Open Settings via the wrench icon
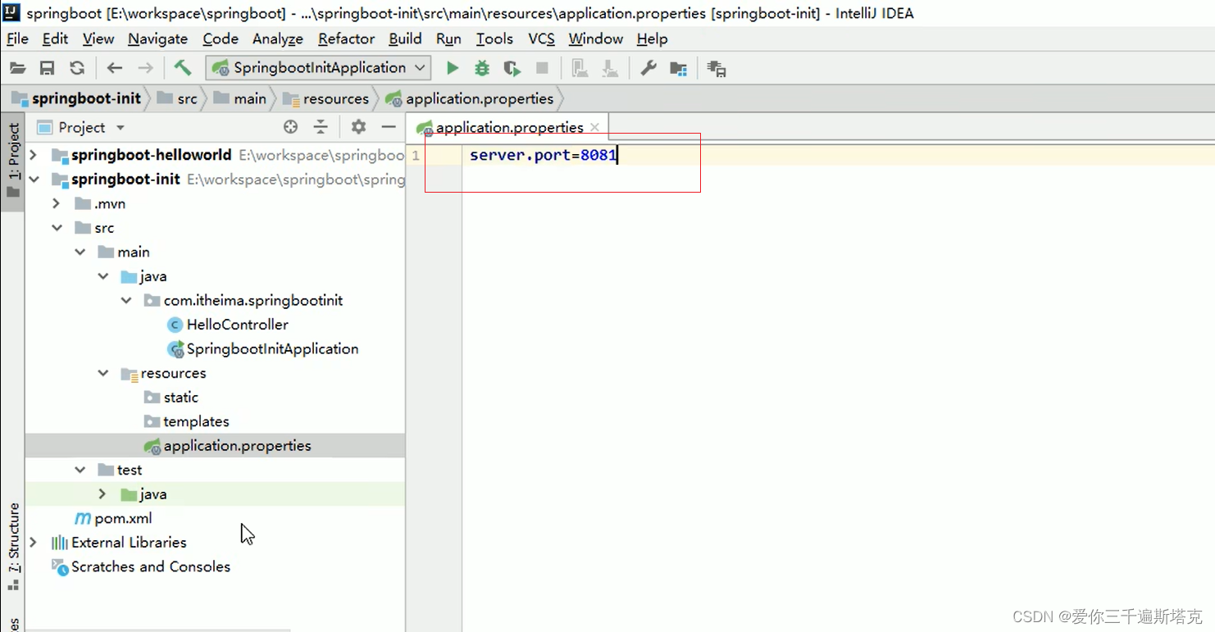The width and height of the screenshot is (1215, 632). tap(648, 69)
